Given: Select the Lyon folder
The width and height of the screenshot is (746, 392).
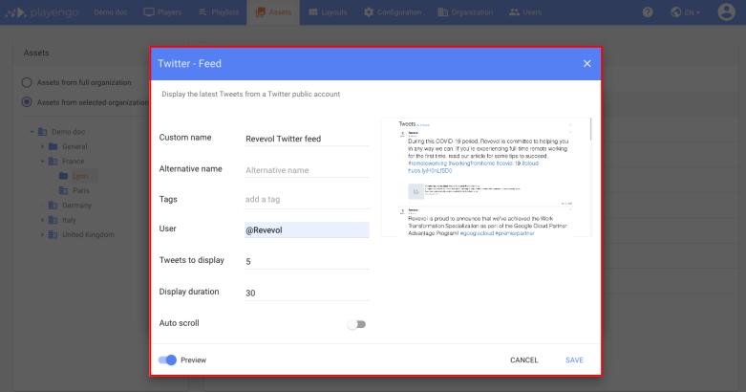Looking at the screenshot, I should [80, 176].
